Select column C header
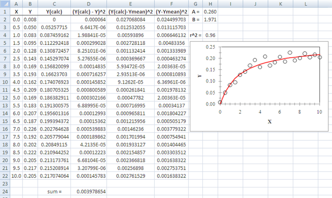332x198 pixels. [54, 4]
